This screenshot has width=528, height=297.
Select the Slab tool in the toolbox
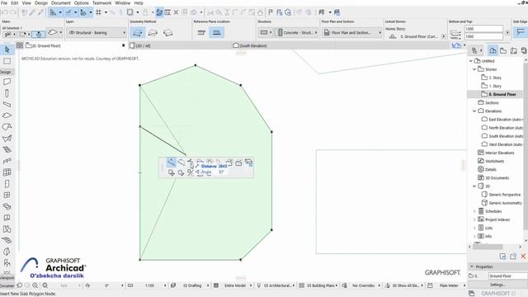7,115
